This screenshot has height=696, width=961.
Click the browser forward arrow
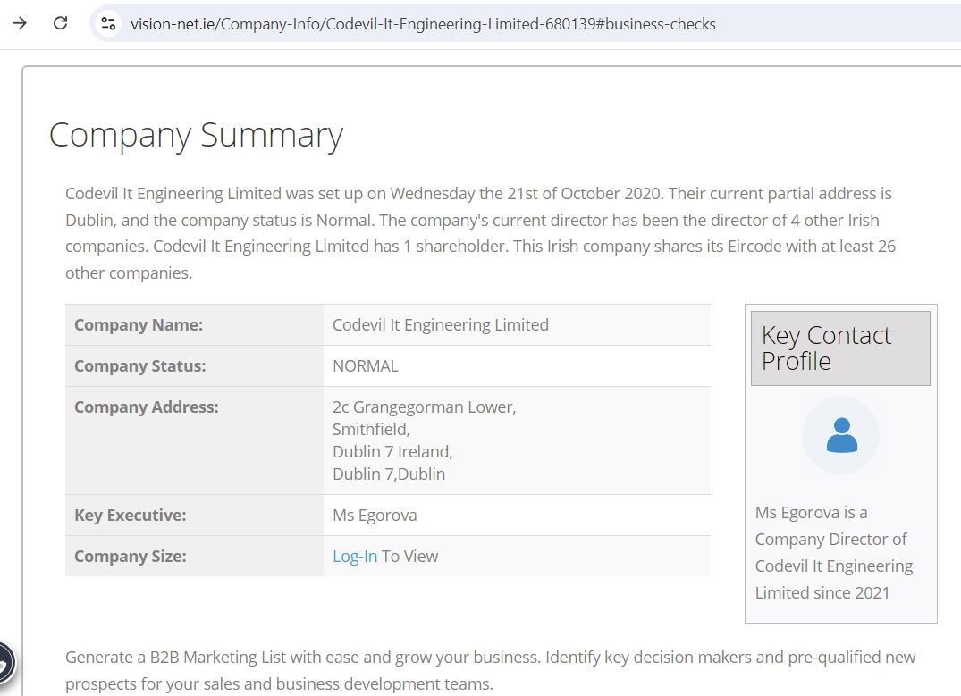(x=20, y=23)
